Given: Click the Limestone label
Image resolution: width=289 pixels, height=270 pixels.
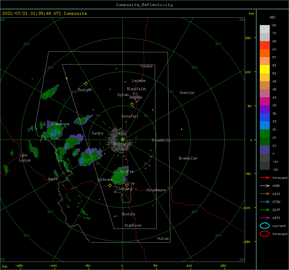Looking at the screenshot, I should pos(61,124).
